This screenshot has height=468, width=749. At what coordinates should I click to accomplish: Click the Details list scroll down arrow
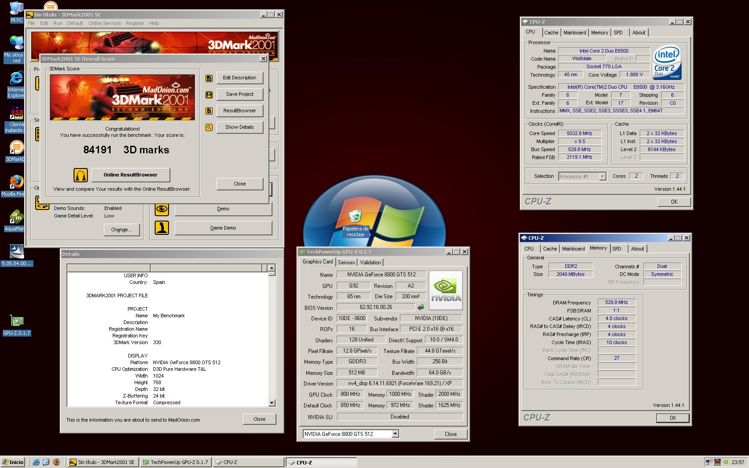272,403
